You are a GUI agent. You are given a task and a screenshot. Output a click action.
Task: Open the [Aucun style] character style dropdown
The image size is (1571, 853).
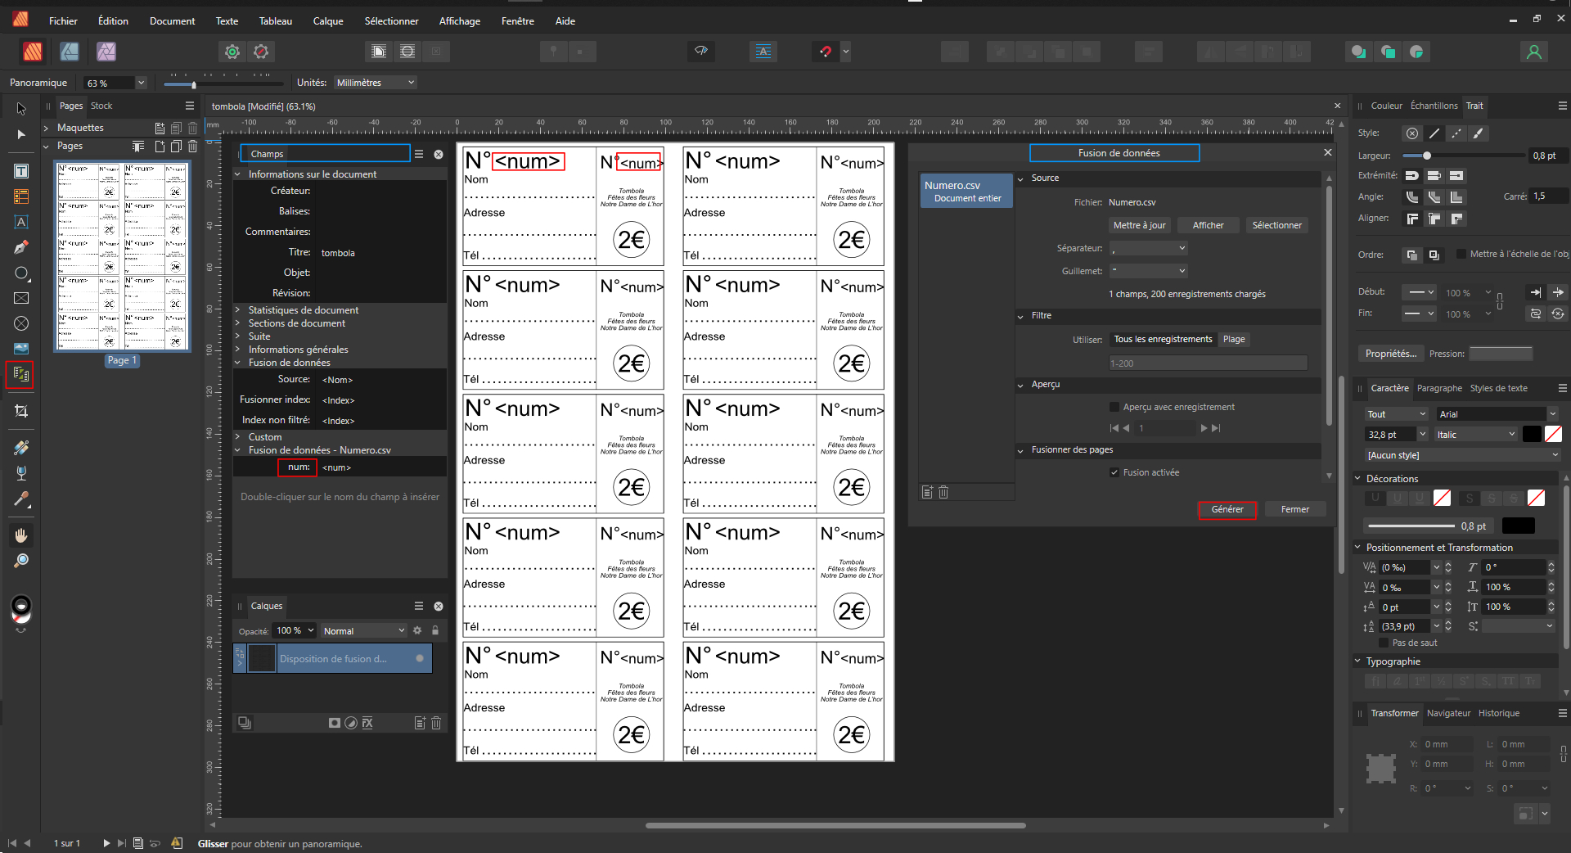(x=1462, y=455)
